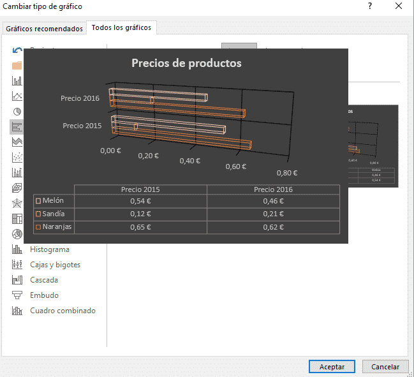The width and height of the screenshot is (414, 377).
Task: Click the Precio 2015 table header
Action: pyautogui.click(x=140, y=189)
